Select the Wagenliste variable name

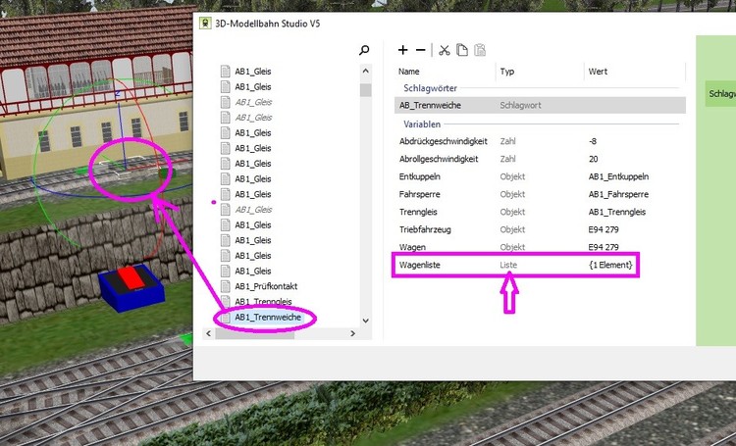pos(419,265)
